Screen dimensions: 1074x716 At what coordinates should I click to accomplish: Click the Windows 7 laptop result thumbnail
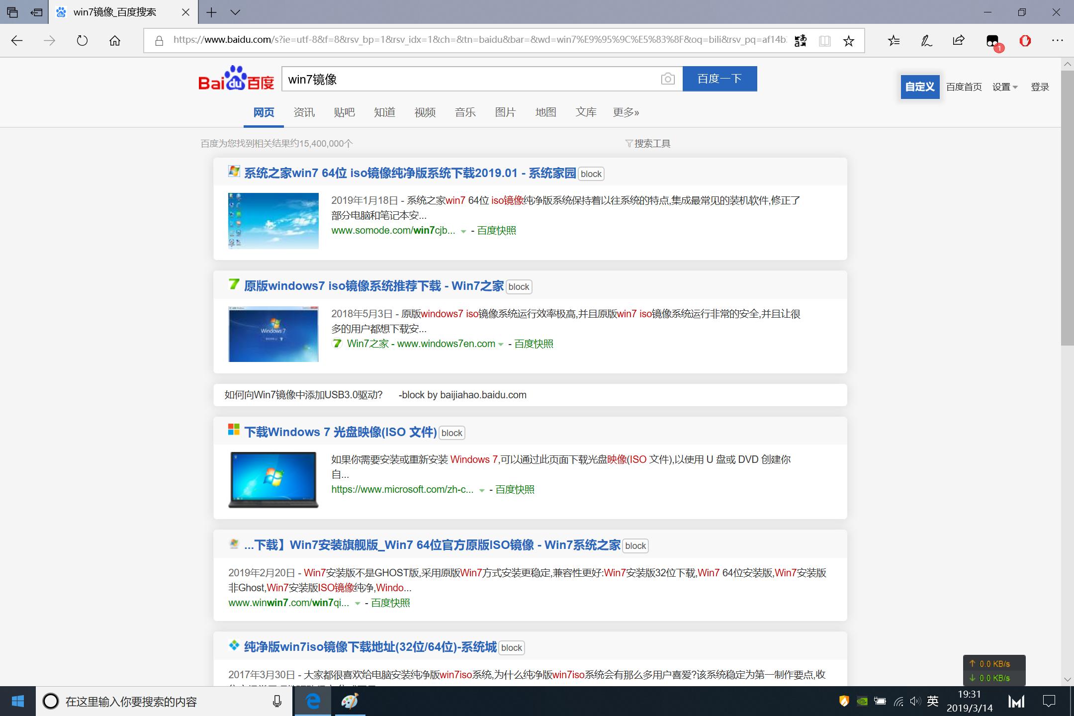(273, 479)
